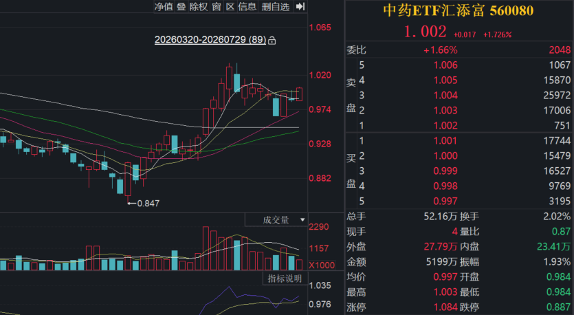
Task: Select 区 range tool in toolbar
Action: pos(230,7)
